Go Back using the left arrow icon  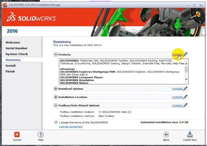[x=166, y=134]
